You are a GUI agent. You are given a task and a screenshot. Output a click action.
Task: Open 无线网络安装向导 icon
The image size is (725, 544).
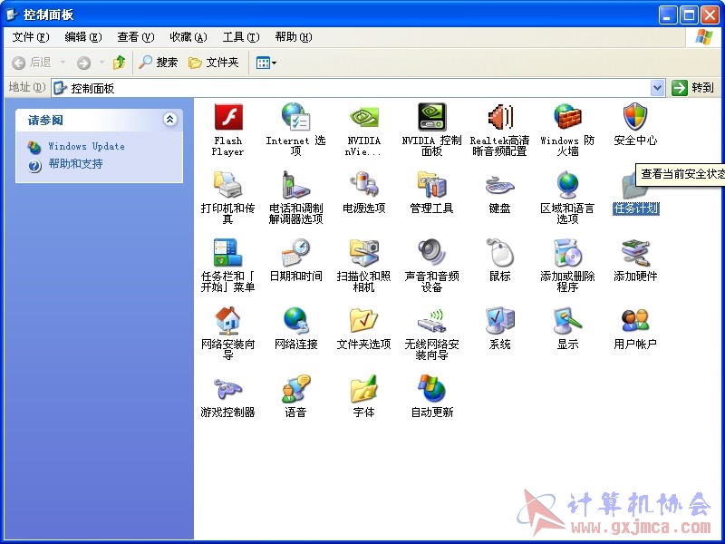(432, 321)
